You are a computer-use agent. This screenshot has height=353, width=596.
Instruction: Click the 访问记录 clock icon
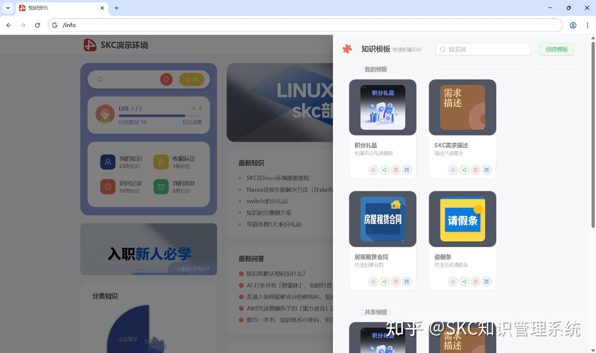(x=108, y=187)
